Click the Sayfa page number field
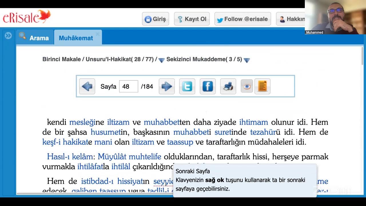 (128, 86)
